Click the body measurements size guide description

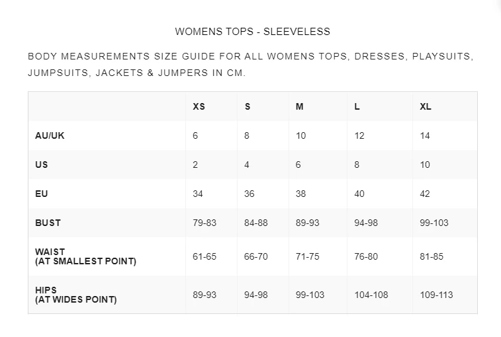coord(250,65)
